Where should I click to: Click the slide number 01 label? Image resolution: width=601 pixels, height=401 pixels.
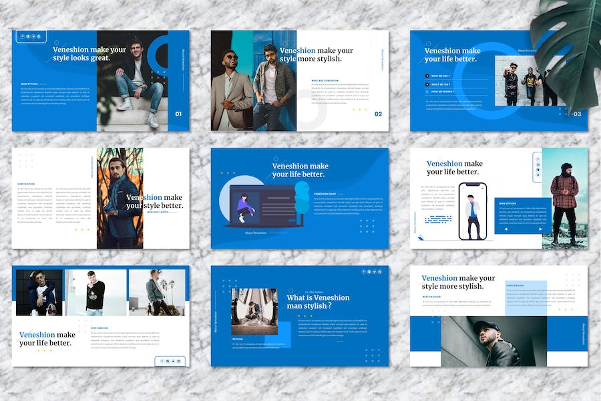[x=178, y=114]
